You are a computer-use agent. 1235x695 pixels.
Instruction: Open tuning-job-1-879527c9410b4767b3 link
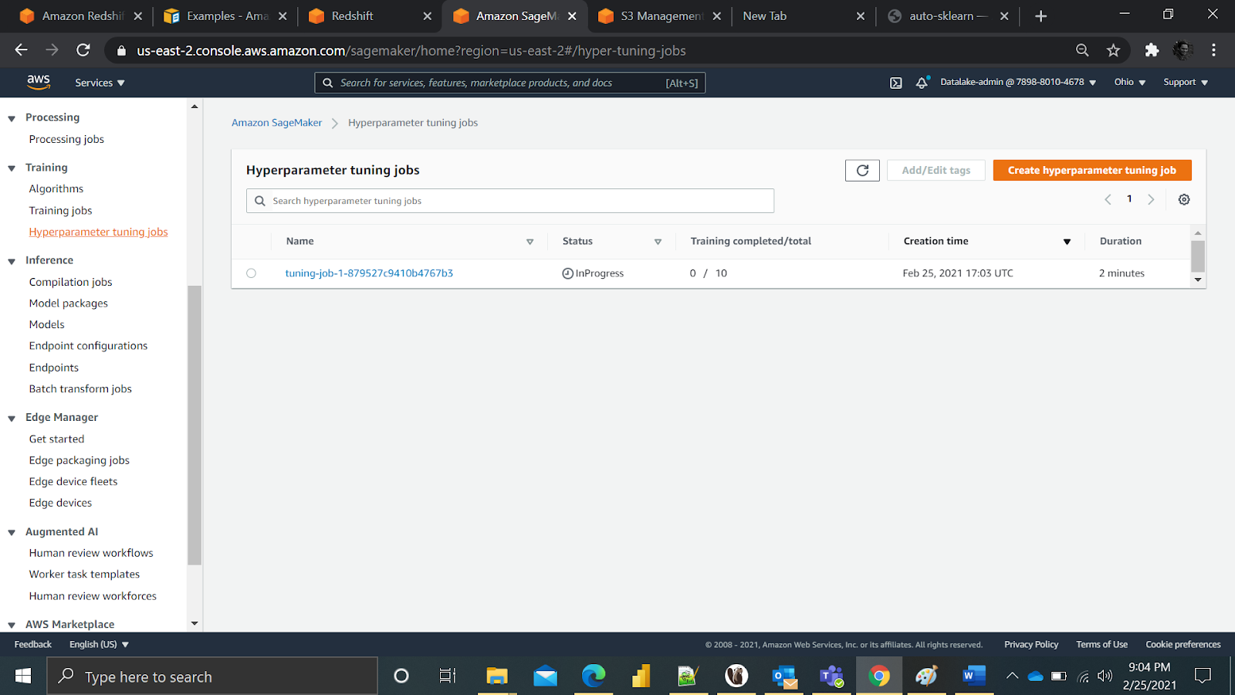click(x=369, y=273)
